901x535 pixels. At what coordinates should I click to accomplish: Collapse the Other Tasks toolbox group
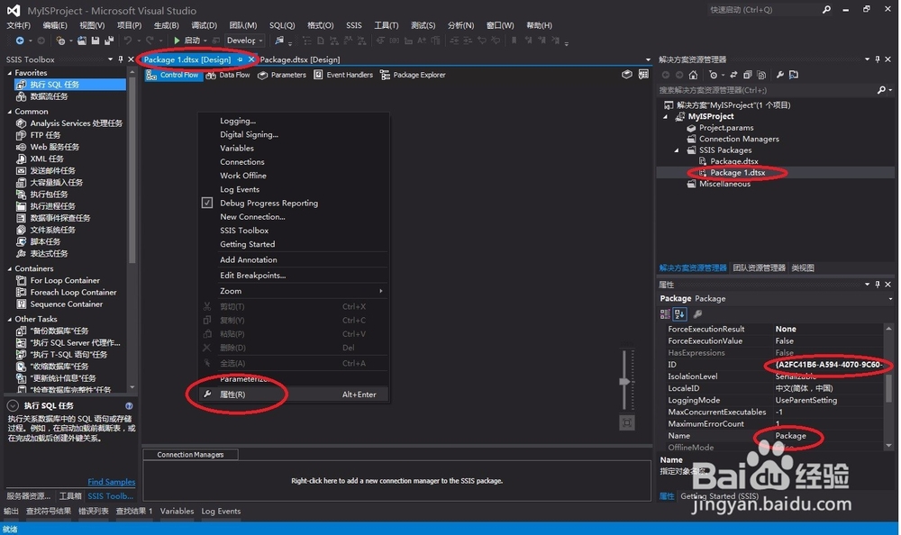[9, 320]
